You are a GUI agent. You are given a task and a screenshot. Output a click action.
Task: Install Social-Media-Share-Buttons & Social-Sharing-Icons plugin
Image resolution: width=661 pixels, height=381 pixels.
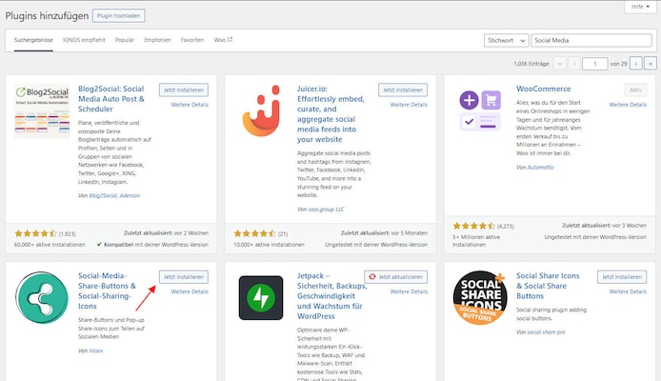pyautogui.click(x=184, y=277)
